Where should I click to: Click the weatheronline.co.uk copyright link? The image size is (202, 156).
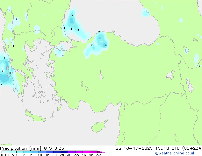click(175, 153)
